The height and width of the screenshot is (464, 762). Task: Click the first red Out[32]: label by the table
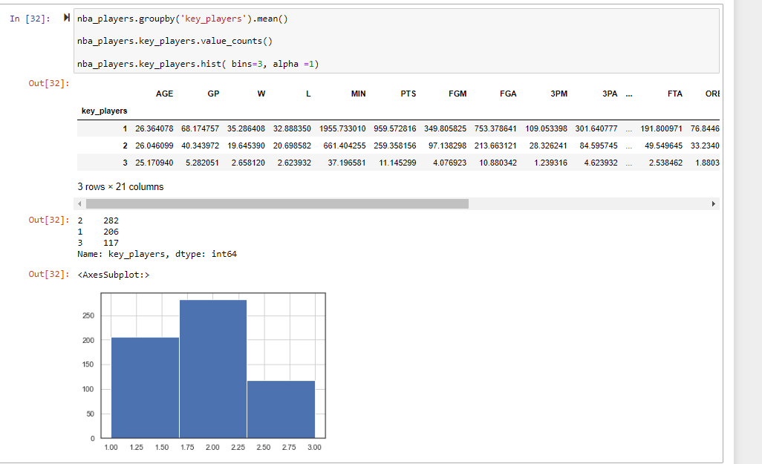tap(49, 83)
